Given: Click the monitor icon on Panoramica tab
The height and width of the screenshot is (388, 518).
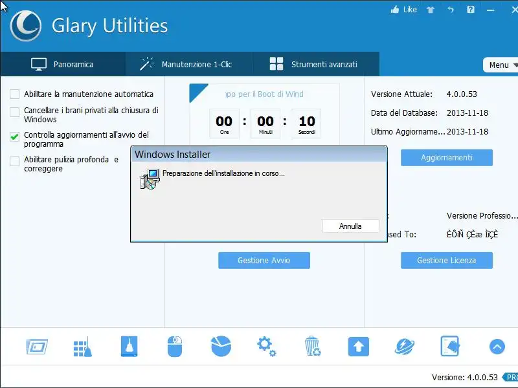Looking at the screenshot, I should coord(39,64).
